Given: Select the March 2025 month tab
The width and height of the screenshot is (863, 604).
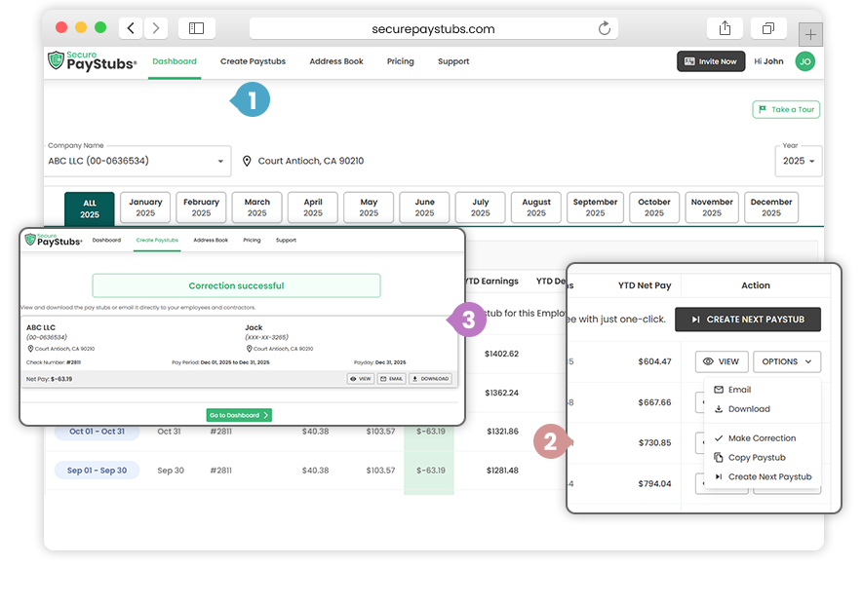Looking at the screenshot, I should (x=257, y=208).
